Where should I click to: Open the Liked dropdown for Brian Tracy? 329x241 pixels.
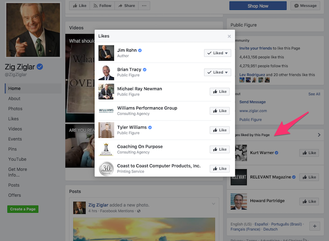pyautogui.click(x=217, y=72)
